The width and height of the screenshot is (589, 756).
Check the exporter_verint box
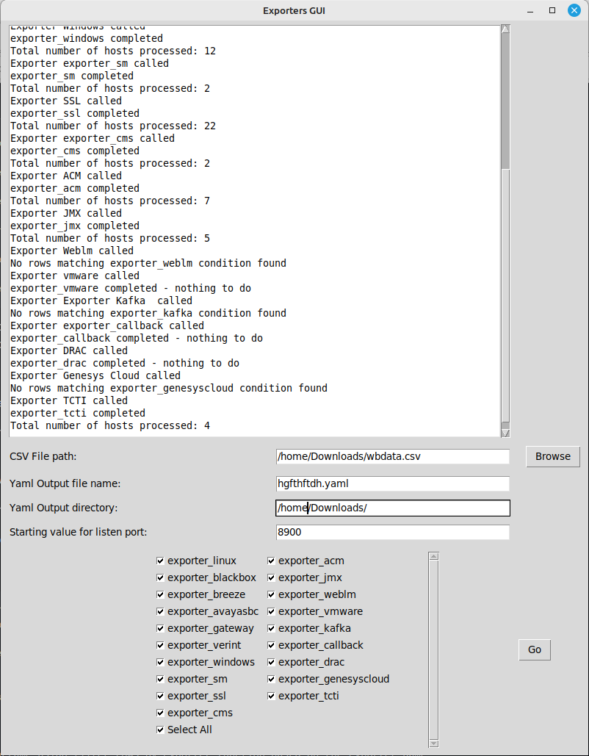[x=160, y=645]
